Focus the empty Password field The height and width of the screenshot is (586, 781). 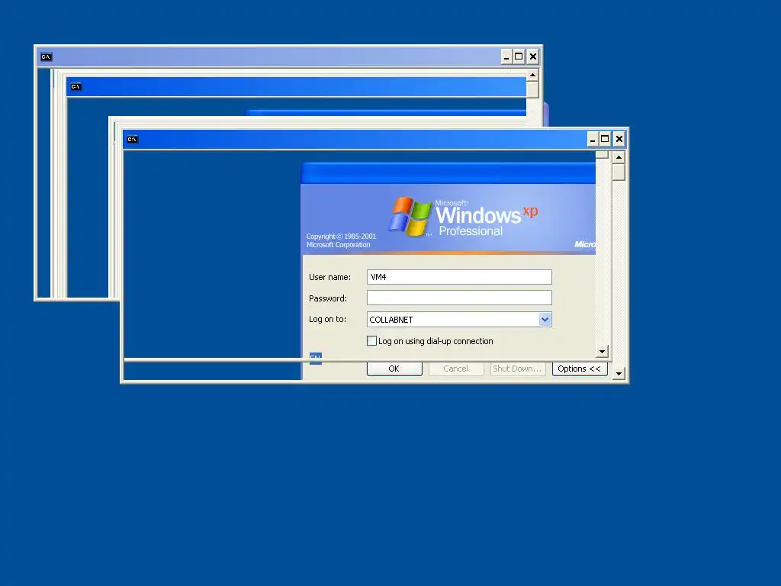[459, 298]
